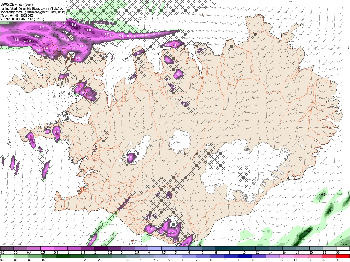Click the 'rigning/skúrir' rain legend description line

click(31, 8)
